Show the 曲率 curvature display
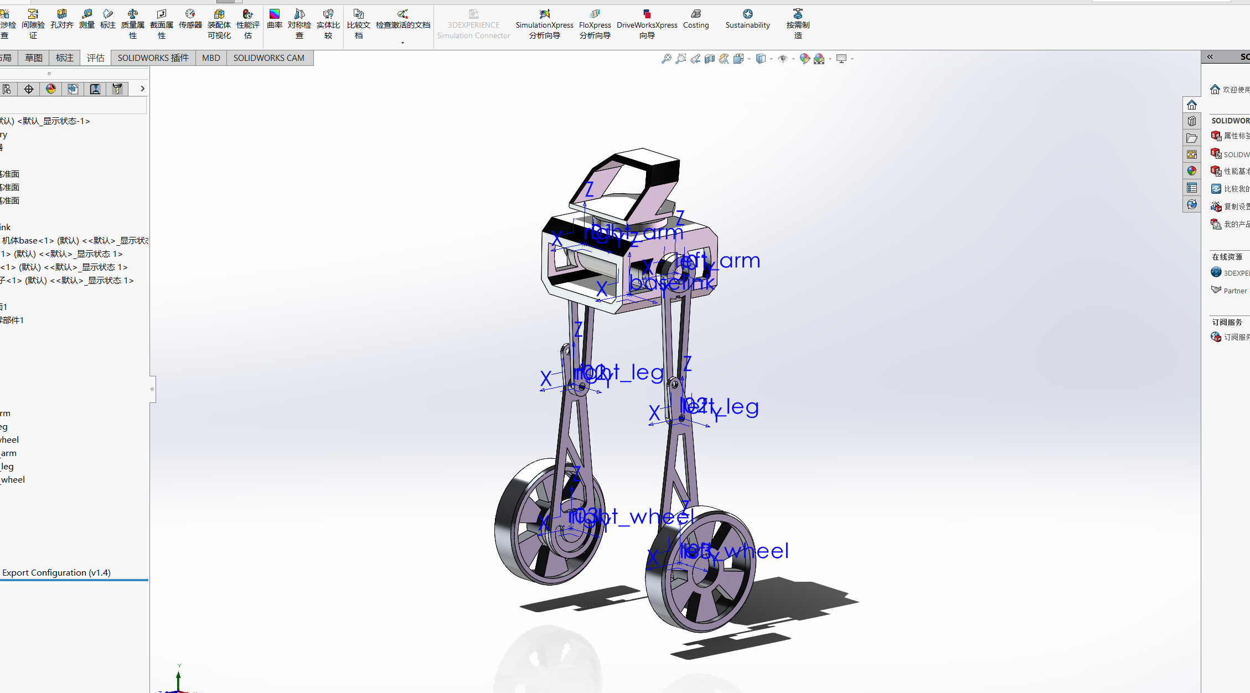The width and height of the screenshot is (1250, 693). pos(275,19)
